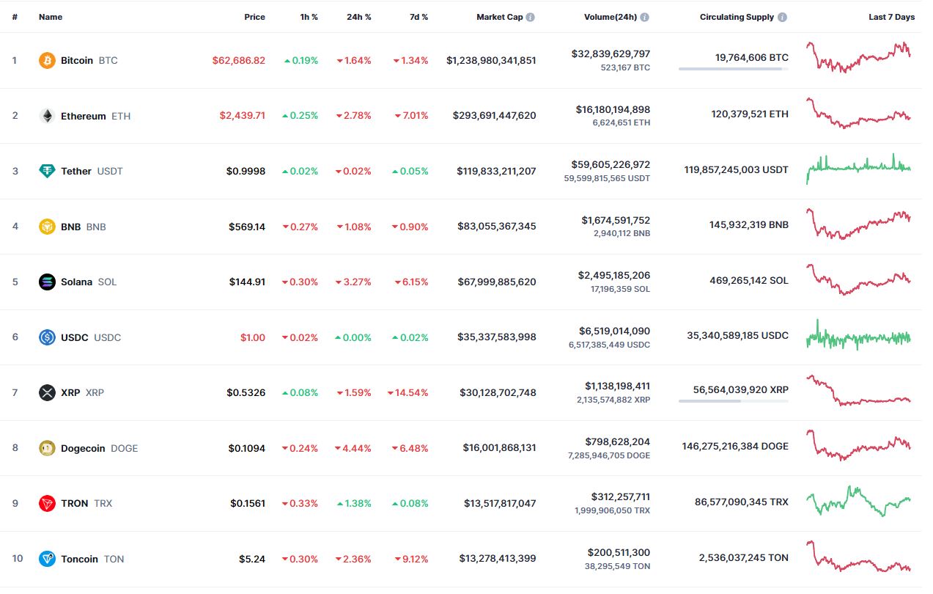This screenshot has height=594, width=933.
Task: Open the BNB coin name link
Action: 71,227
